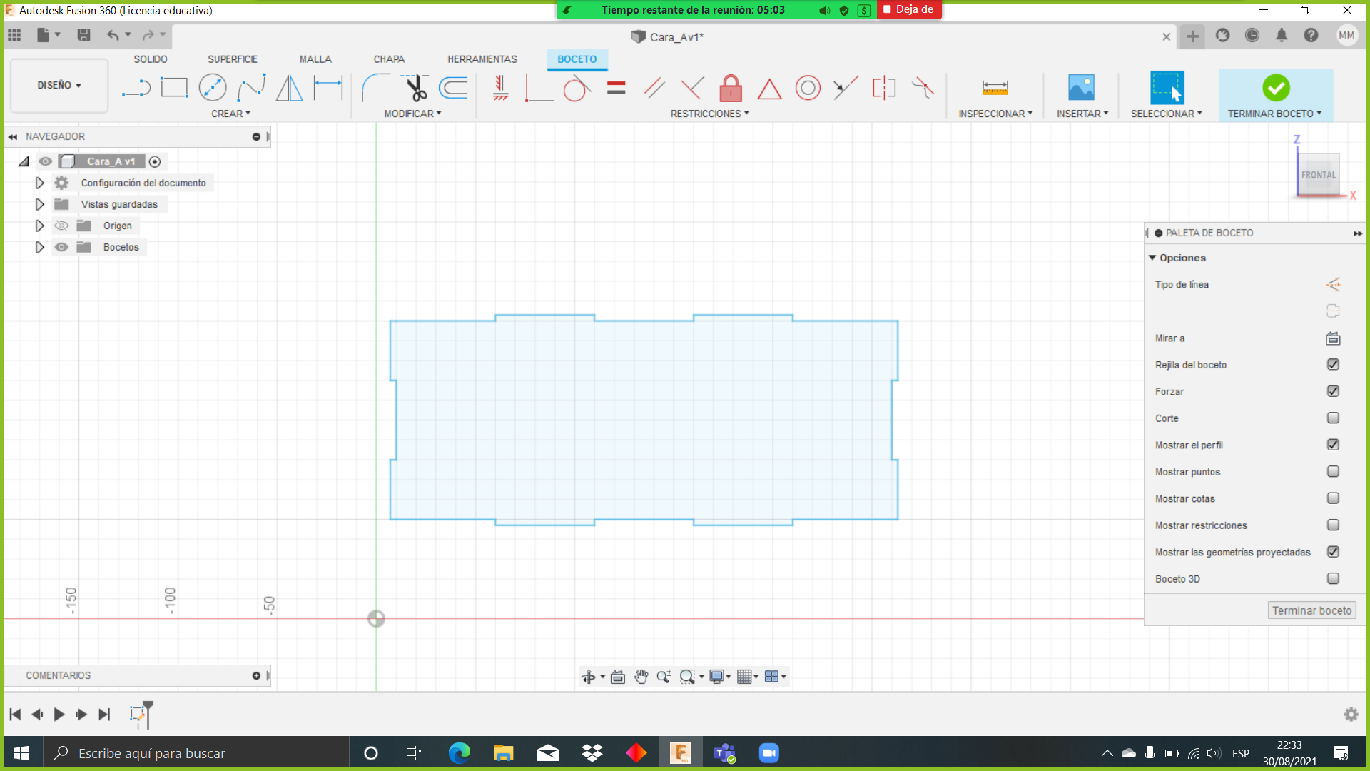Select the Sketch Dimension tool
This screenshot has width=1370, height=771.
click(x=328, y=88)
